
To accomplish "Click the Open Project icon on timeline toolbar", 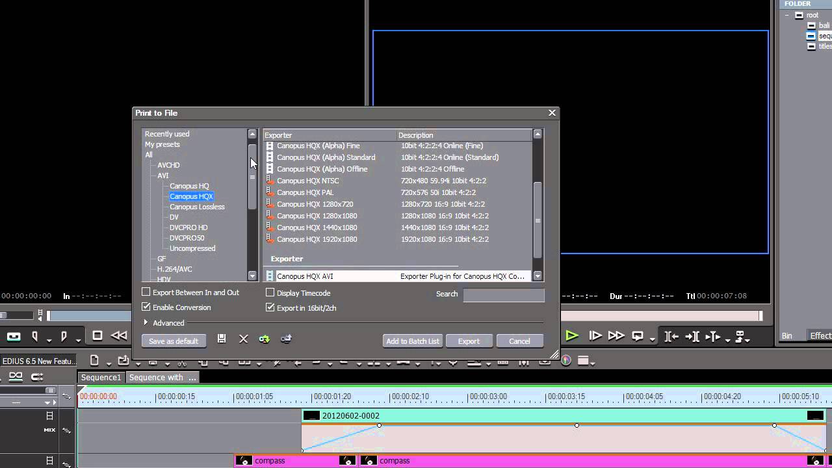I will [x=123, y=361].
